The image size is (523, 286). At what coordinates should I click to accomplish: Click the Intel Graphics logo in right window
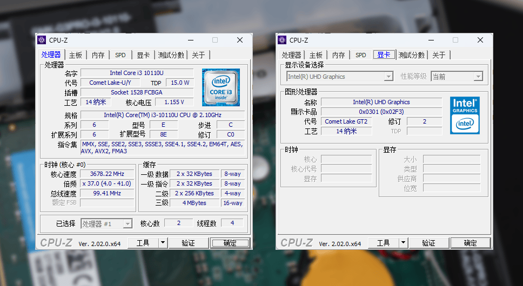click(465, 115)
